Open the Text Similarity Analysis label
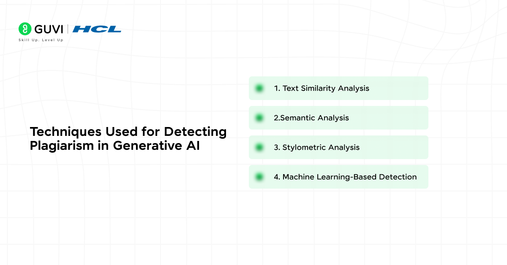Viewport: 507px width, 265px height. 322,88
